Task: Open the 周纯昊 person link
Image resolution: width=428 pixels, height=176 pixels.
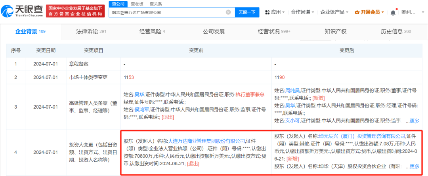Action: tap(292, 90)
